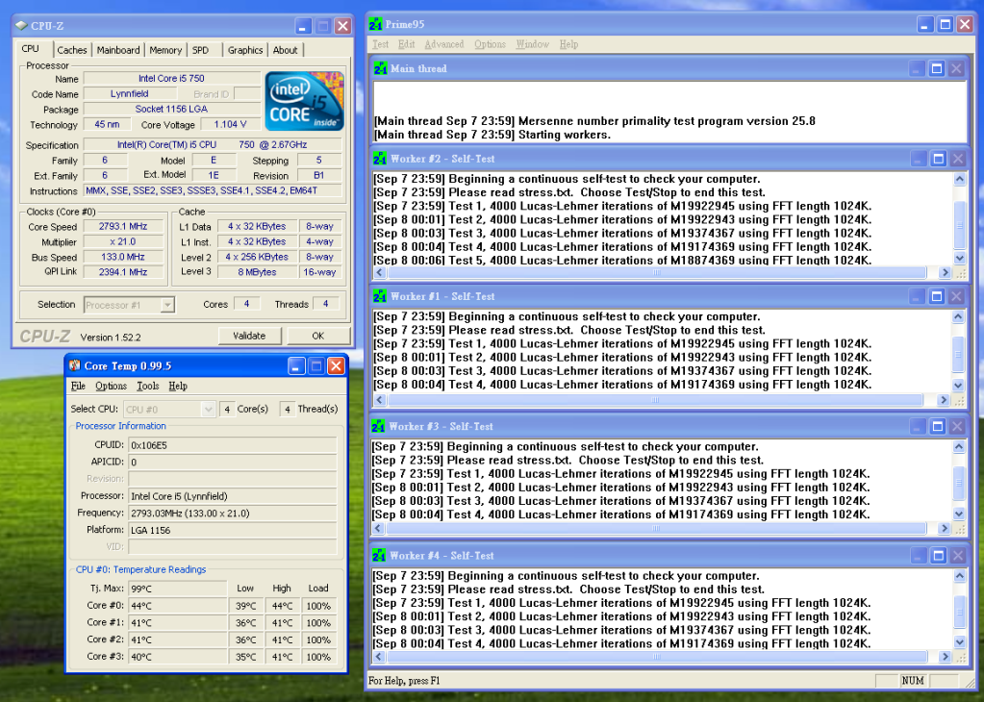The width and height of the screenshot is (984, 702).
Task: Switch to the About tab in CPU-Z
Action: pos(285,50)
